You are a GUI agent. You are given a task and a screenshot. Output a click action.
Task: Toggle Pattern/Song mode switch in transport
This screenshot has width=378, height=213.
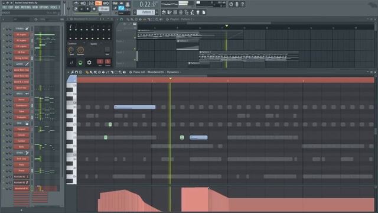[76, 9]
